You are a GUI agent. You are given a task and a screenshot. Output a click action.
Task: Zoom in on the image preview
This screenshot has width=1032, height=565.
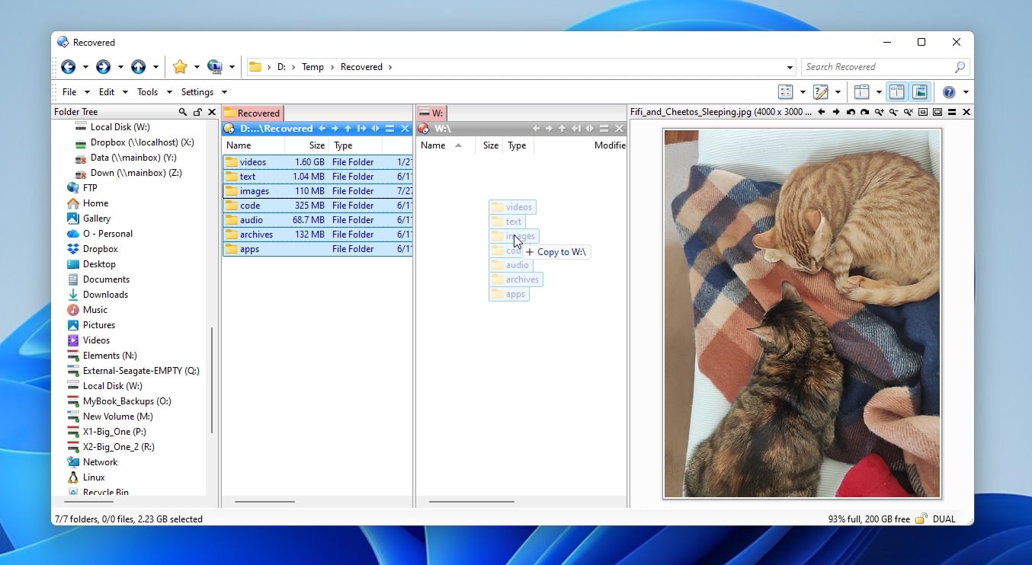[x=879, y=112]
